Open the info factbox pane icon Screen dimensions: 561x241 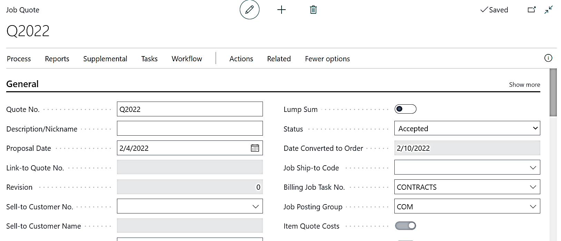pyautogui.click(x=548, y=58)
